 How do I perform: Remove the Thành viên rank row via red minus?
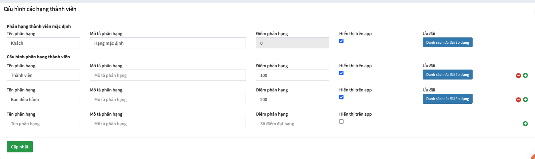coord(518,76)
